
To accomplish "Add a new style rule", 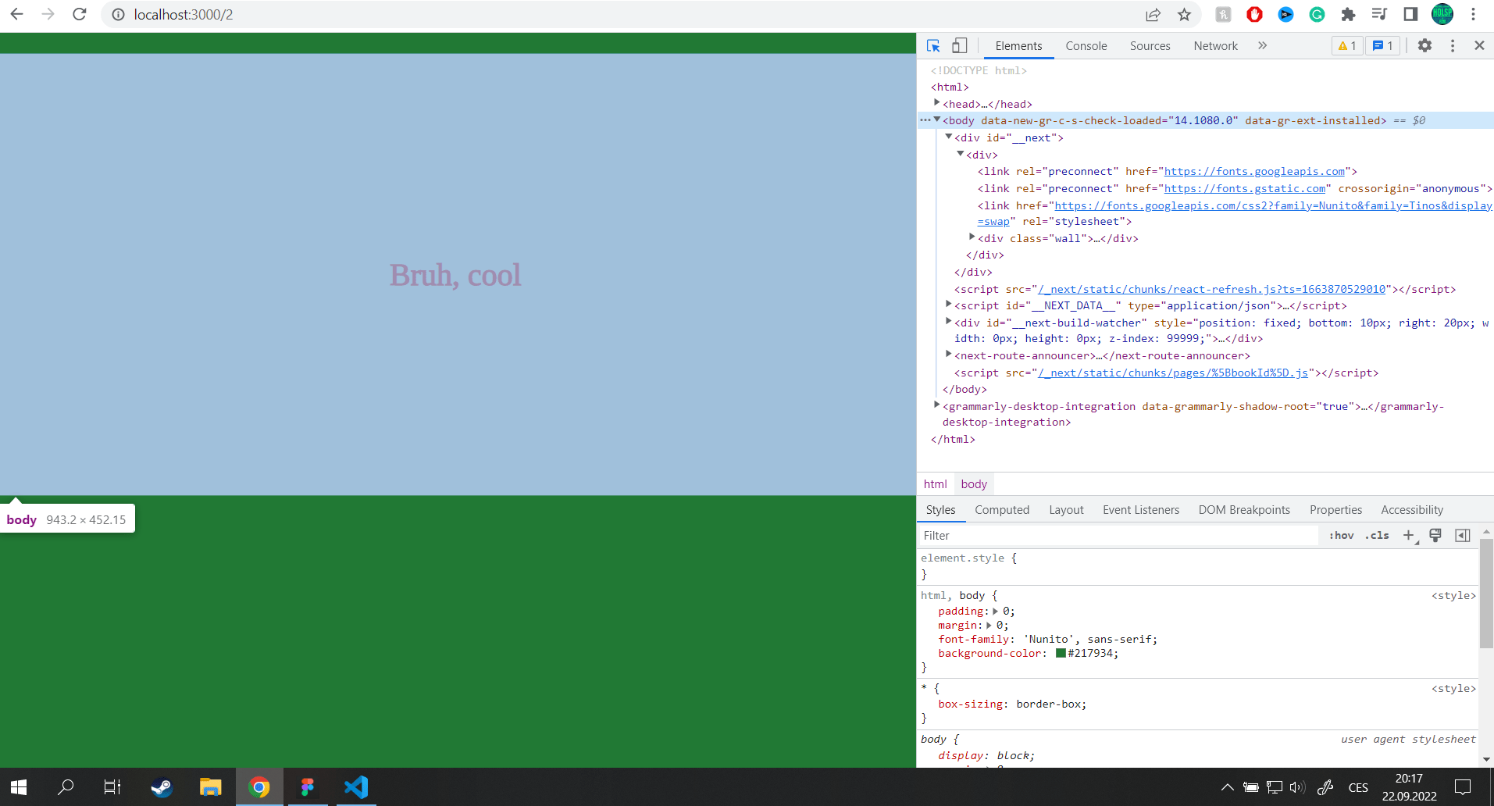I will pos(1408,536).
